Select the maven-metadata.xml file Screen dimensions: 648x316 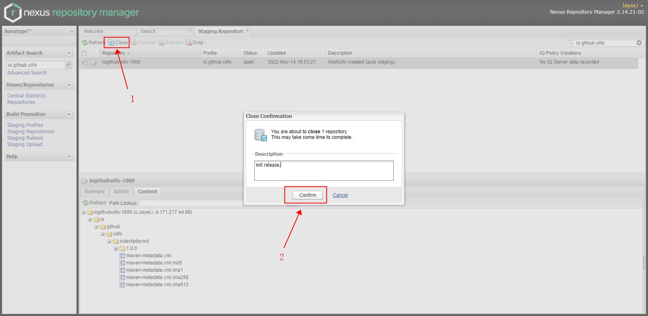click(x=149, y=256)
